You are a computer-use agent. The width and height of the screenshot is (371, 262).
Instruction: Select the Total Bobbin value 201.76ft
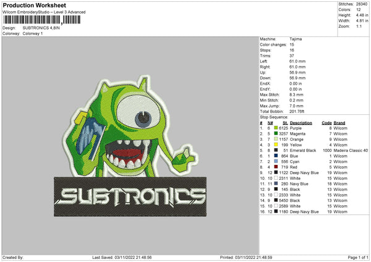click(297, 111)
